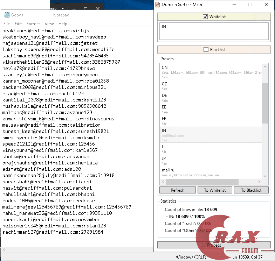Uncheck the Whitelist checkbox

point(205,17)
